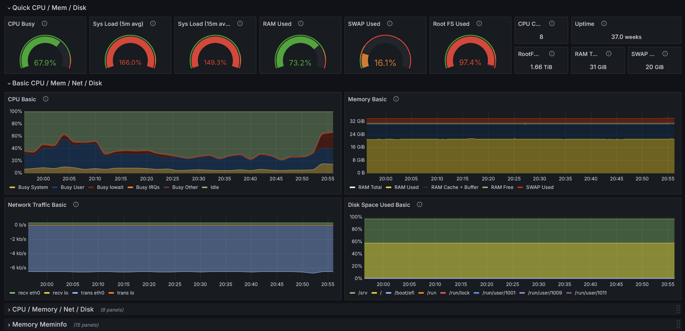
Task: Open info icon on RAM Used panel
Action: [x=301, y=23]
